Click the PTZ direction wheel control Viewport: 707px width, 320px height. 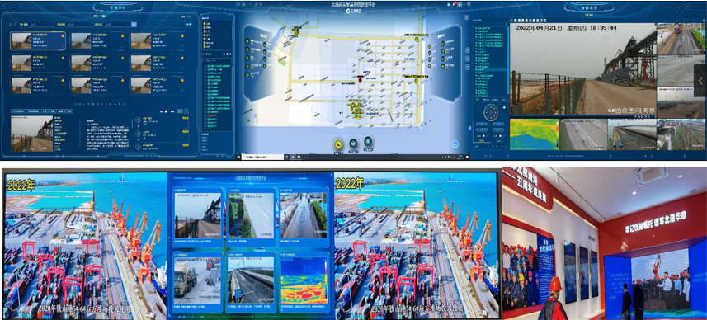(x=492, y=112)
